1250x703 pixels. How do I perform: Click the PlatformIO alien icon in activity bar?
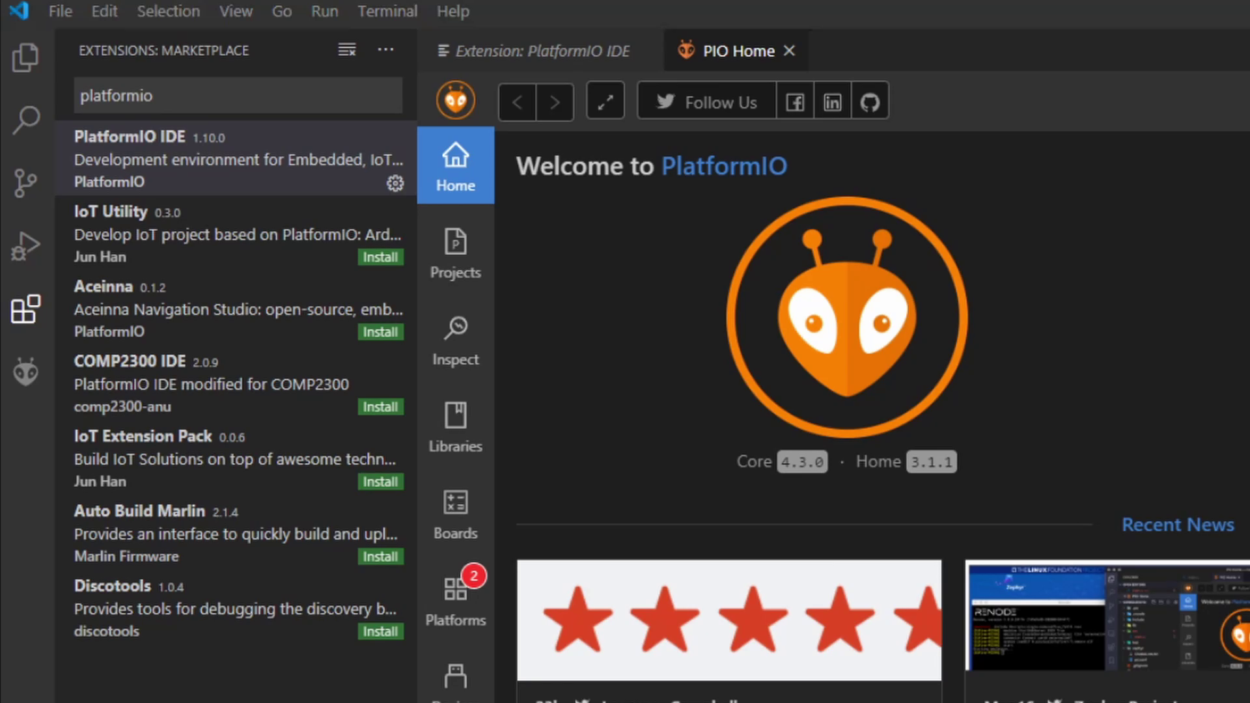pyautogui.click(x=26, y=372)
